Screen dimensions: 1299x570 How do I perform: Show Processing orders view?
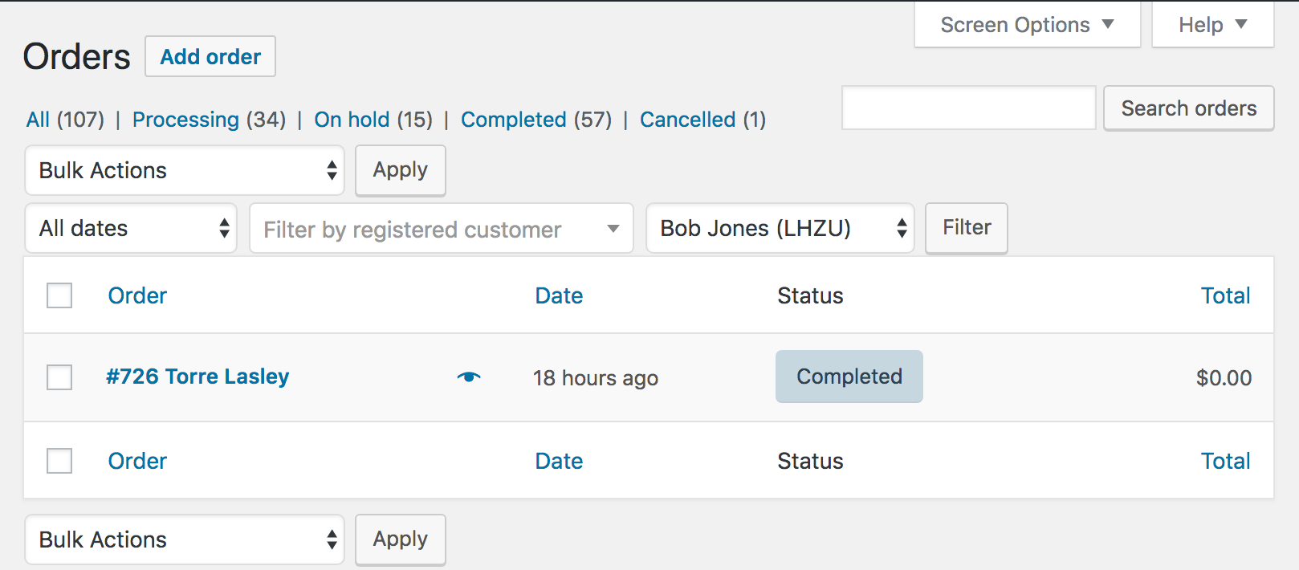tap(185, 120)
